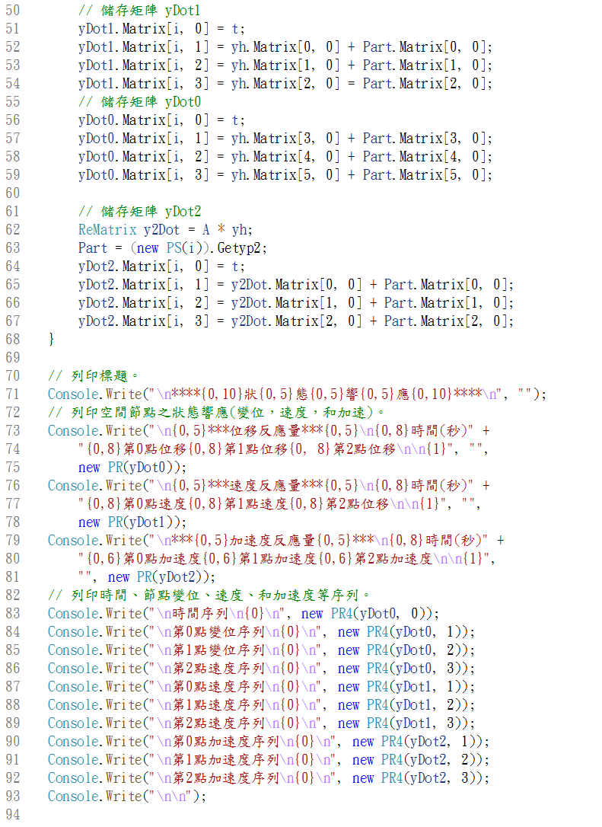Screen dimensions: 602x827
Task: Click 'PR4(yDot0, 3)' call on line 86
Action: coord(414,669)
